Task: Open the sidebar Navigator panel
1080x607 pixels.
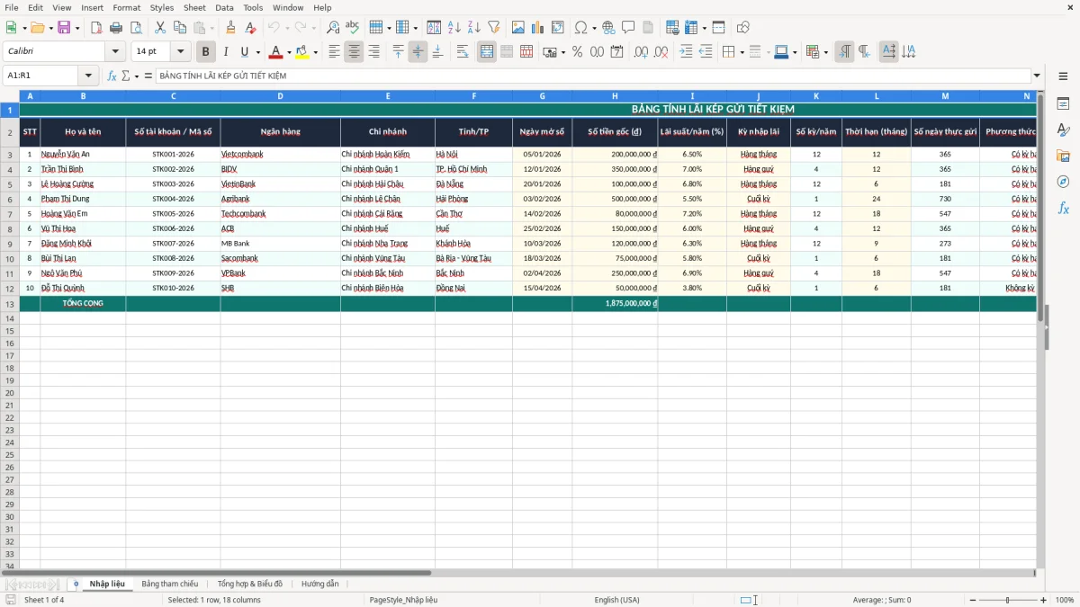Action: click(1063, 182)
